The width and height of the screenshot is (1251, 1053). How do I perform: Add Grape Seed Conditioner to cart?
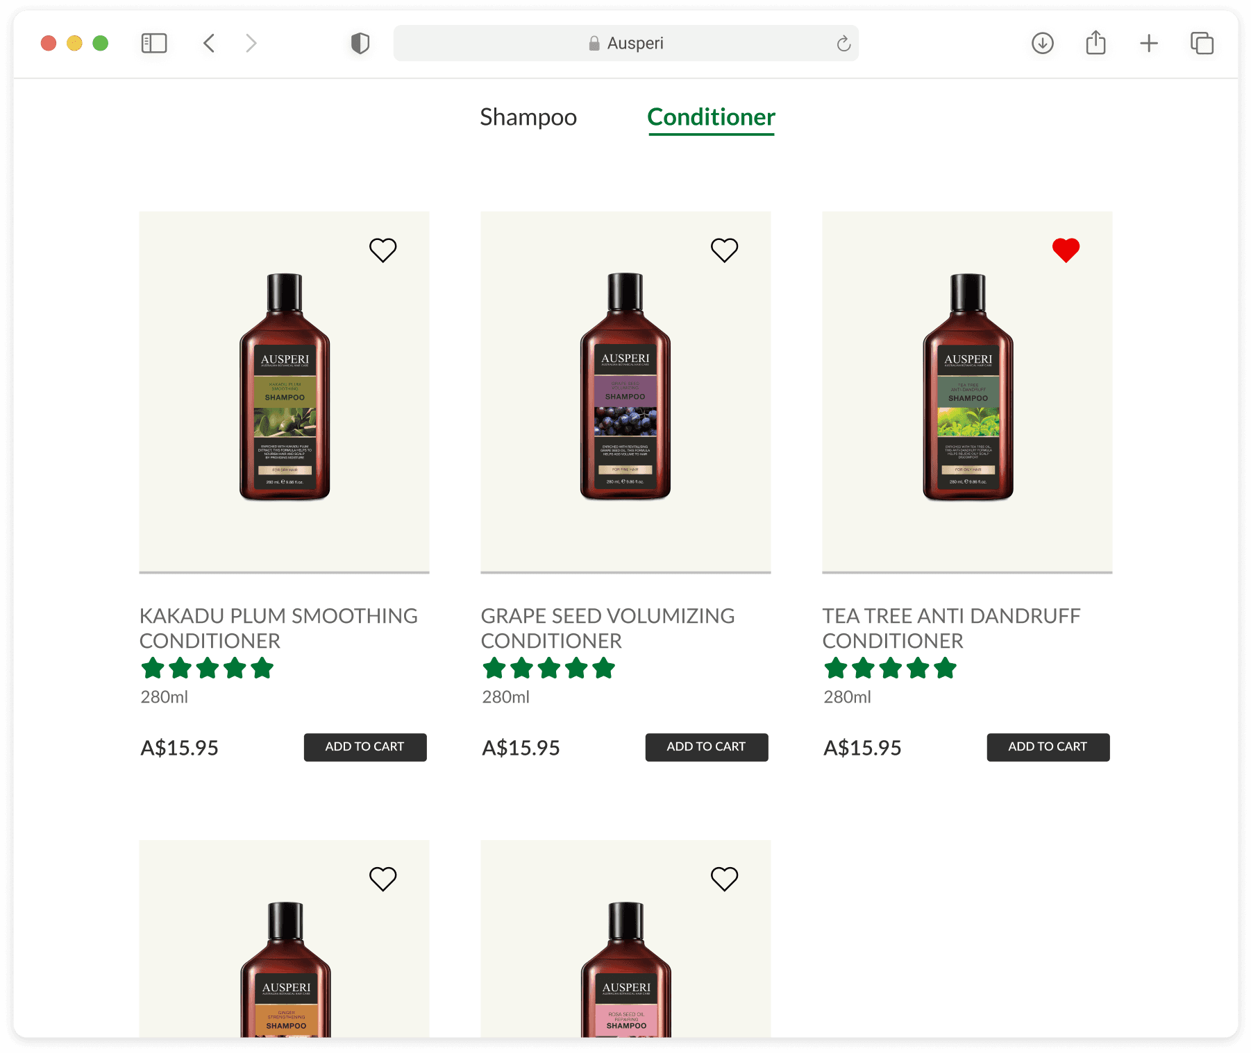pos(707,747)
